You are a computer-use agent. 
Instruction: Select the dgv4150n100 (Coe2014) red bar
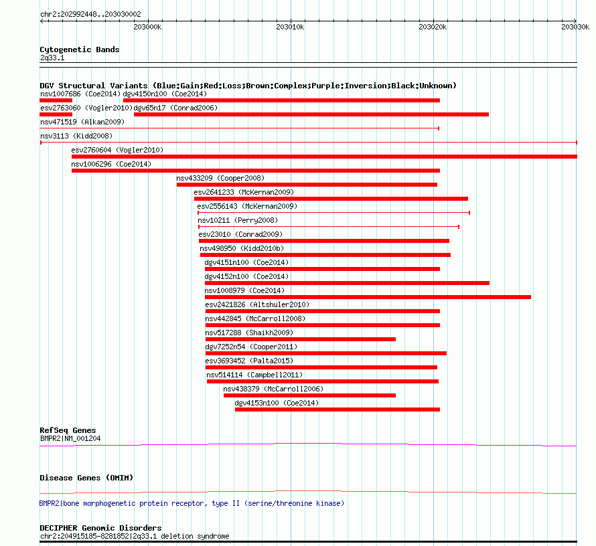pyautogui.click(x=281, y=100)
